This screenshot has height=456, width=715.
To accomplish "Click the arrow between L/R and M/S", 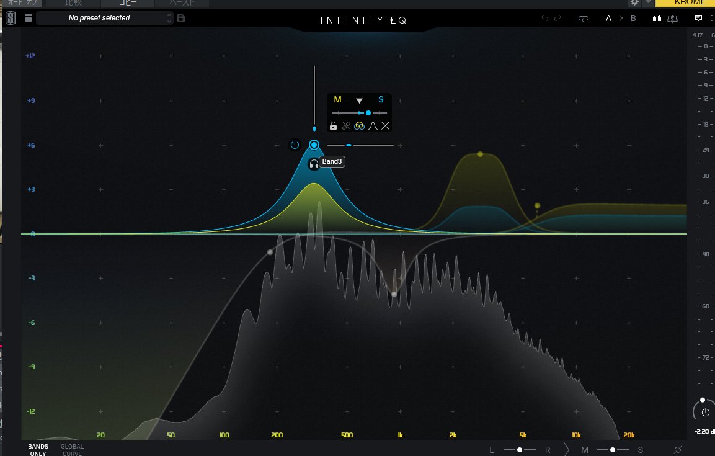I will click(567, 450).
